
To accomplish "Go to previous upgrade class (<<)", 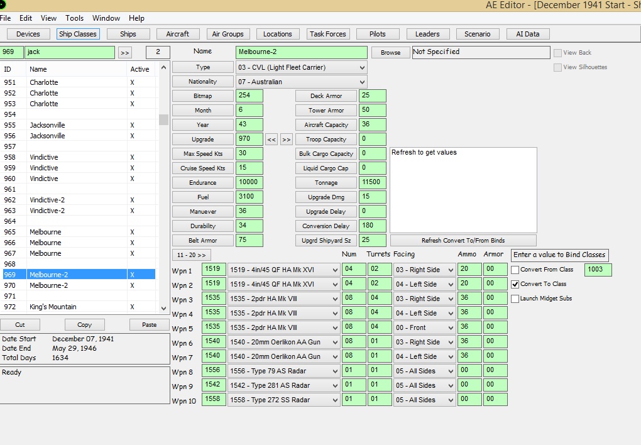I will (x=271, y=140).
